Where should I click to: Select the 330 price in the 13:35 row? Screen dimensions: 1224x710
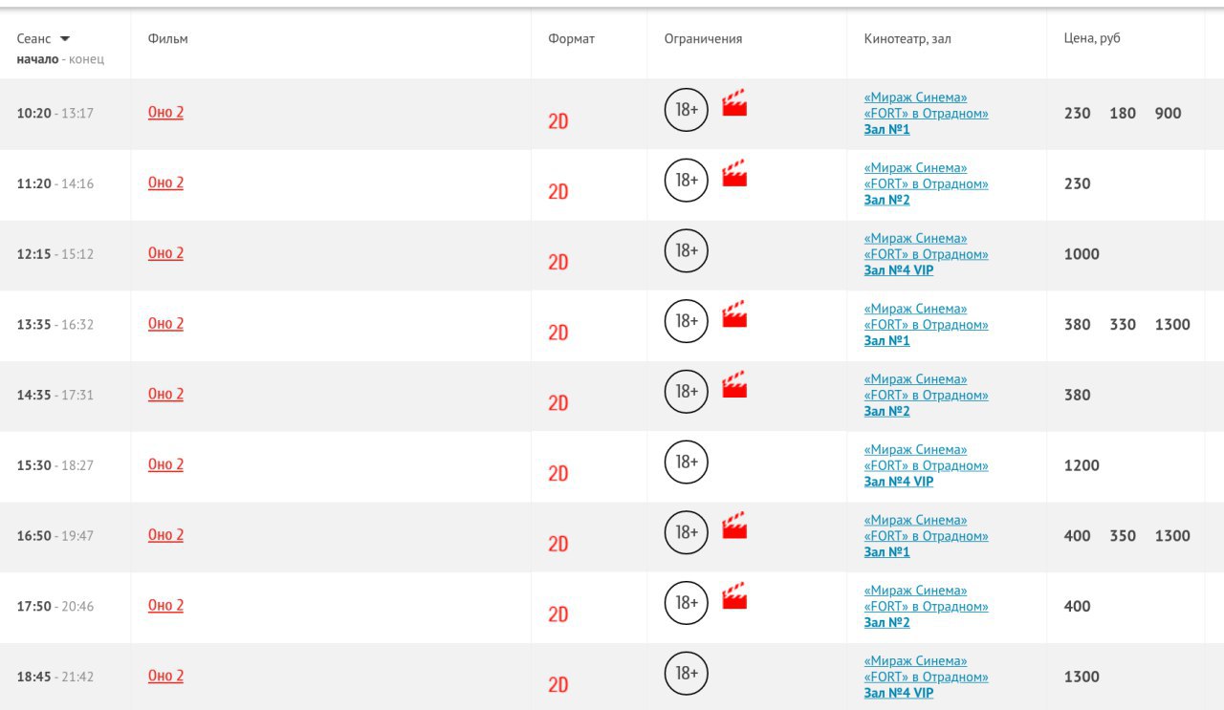tap(1123, 324)
